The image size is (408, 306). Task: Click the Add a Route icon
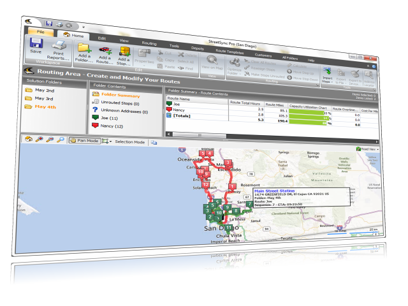pos(104,52)
